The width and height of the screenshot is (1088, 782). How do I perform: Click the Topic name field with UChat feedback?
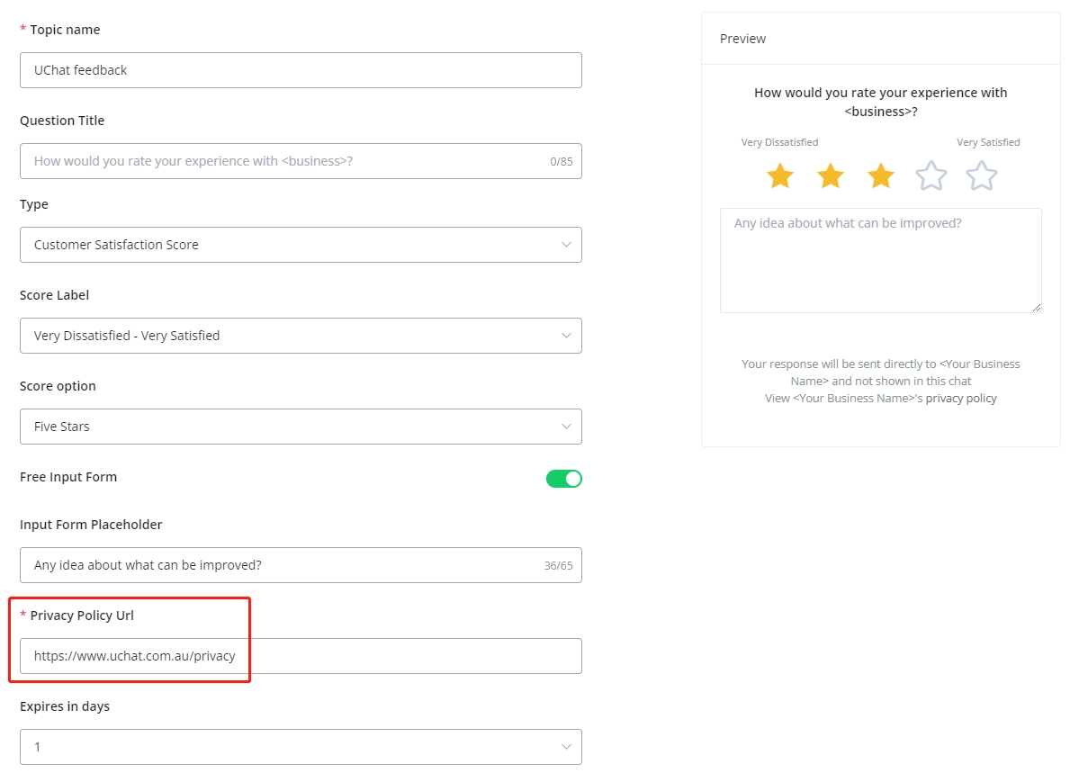[301, 70]
